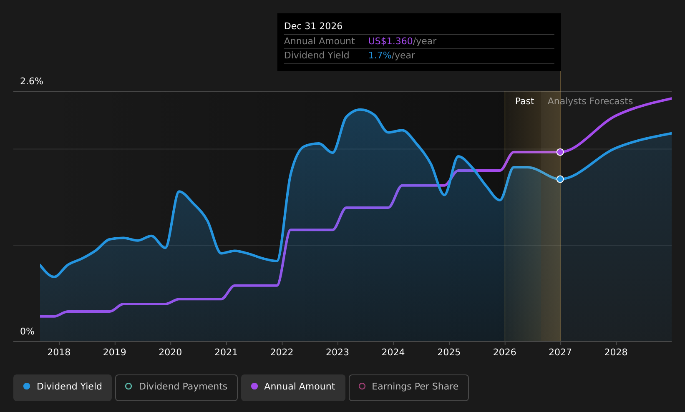Click the 2027 x-axis label
The image size is (685, 412).
[560, 352]
